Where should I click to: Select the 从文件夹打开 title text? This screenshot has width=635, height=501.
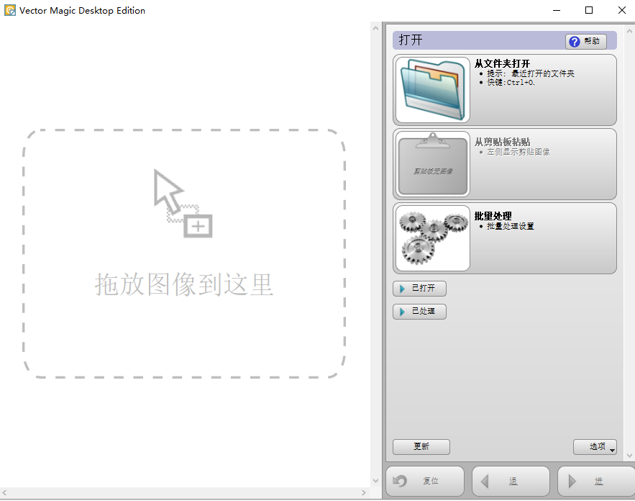pyautogui.click(x=502, y=63)
